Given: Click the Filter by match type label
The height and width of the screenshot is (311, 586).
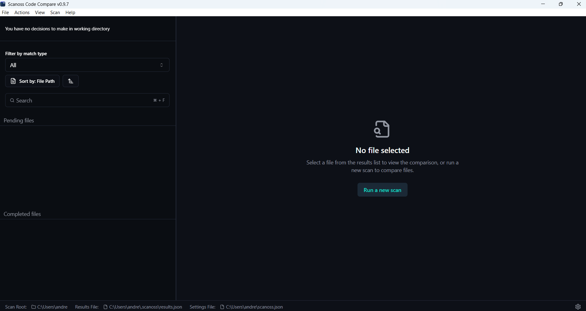Looking at the screenshot, I should (x=26, y=54).
